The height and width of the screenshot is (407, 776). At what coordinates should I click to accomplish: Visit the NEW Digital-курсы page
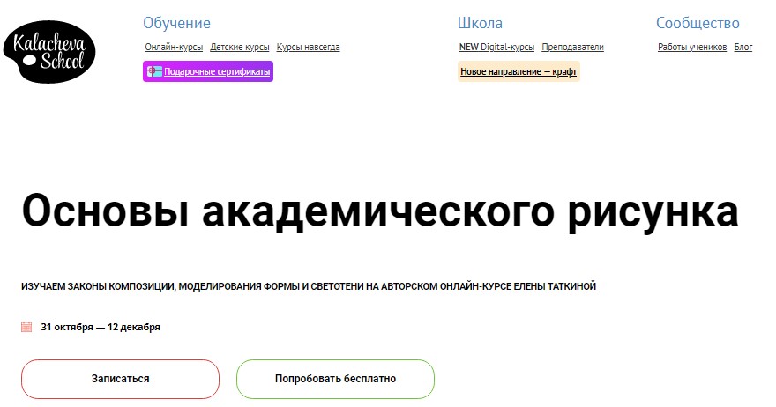(x=496, y=48)
